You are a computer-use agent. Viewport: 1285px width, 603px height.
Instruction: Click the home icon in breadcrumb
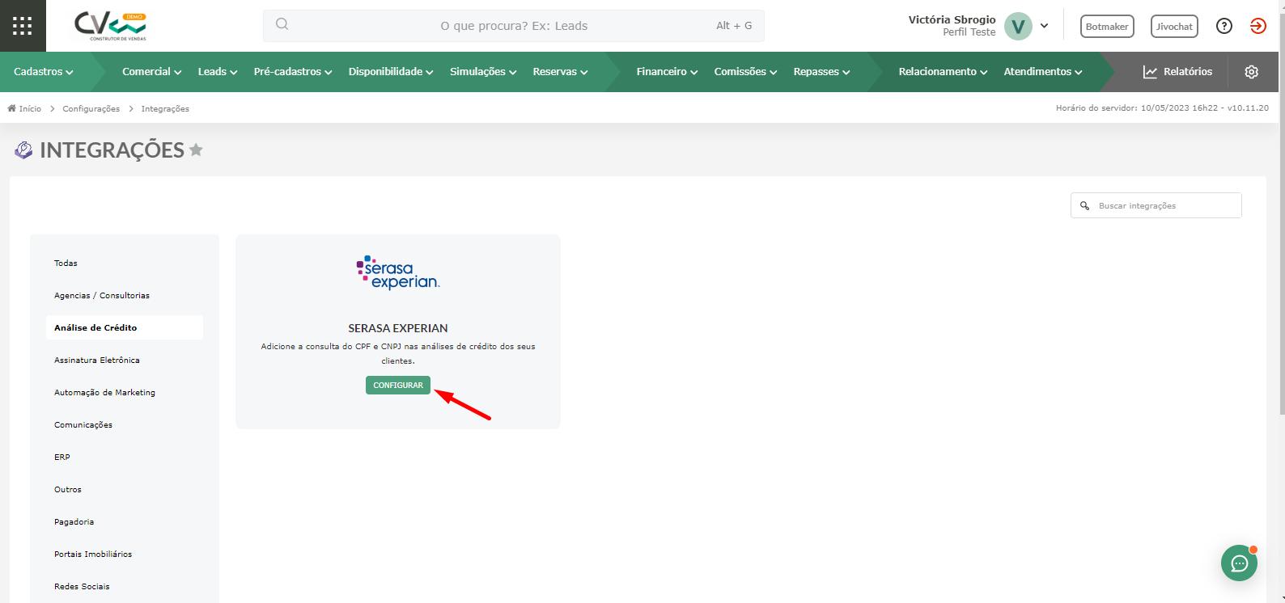tap(12, 108)
